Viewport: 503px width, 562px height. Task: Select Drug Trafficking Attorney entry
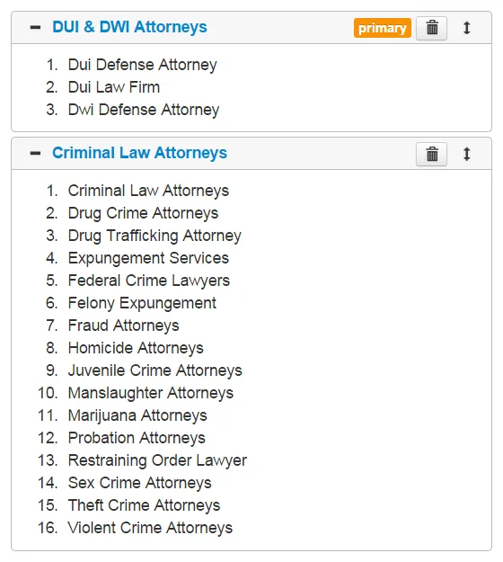click(154, 236)
